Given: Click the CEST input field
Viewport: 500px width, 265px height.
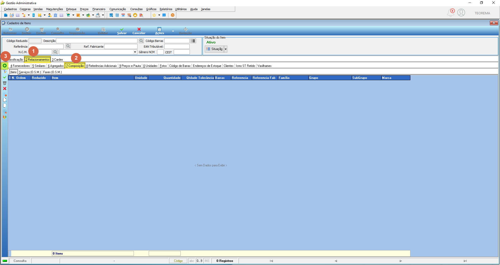Looking at the screenshot, I should (x=182, y=52).
